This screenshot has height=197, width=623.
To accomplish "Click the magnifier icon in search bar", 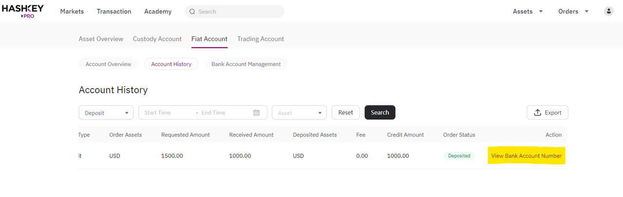I will click(192, 12).
